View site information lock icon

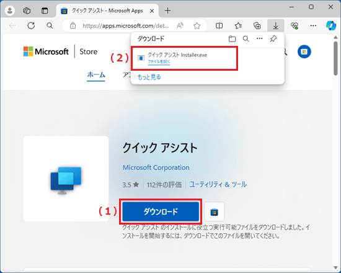73,25
